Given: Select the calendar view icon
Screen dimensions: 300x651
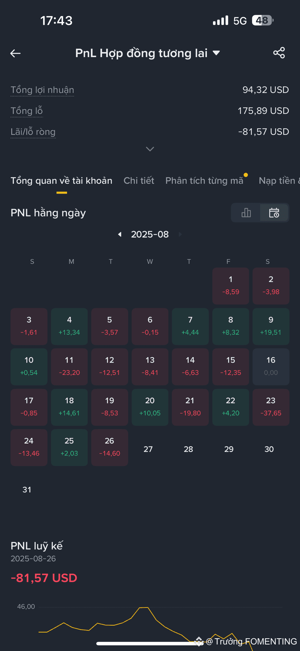Looking at the screenshot, I should tap(274, 213).
